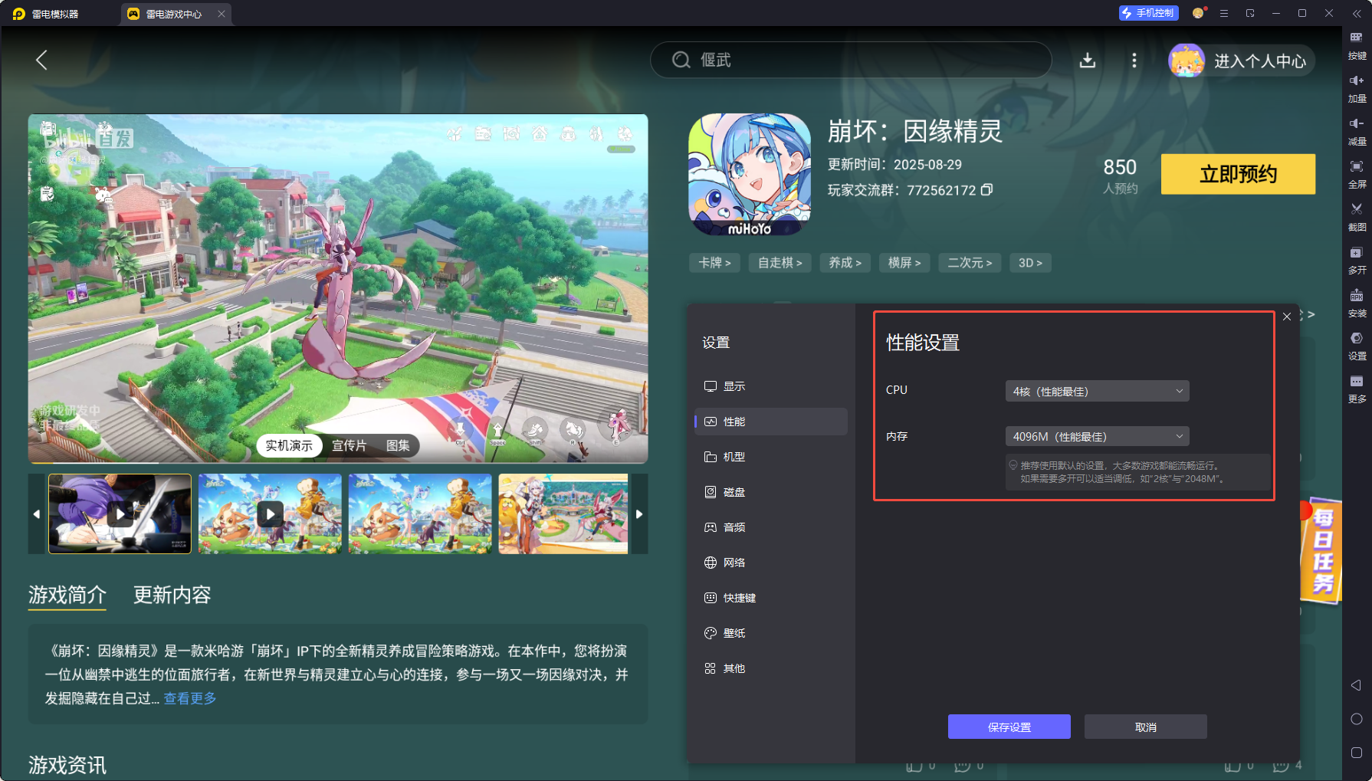Click the yellow 立即预约 reserve button
This screenshot has height=781, width=1372.
point(1238,174)
